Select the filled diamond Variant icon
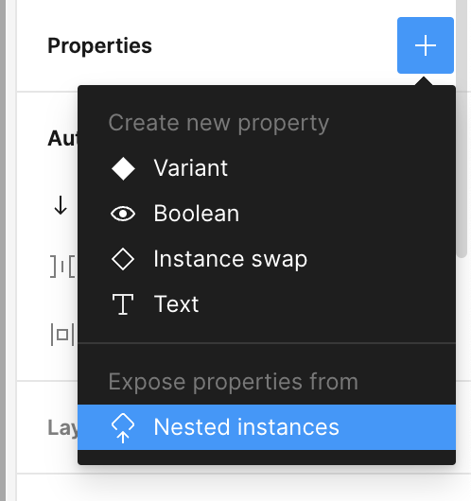This screenshot has height=501, width=471. click(x=123, y=168)
